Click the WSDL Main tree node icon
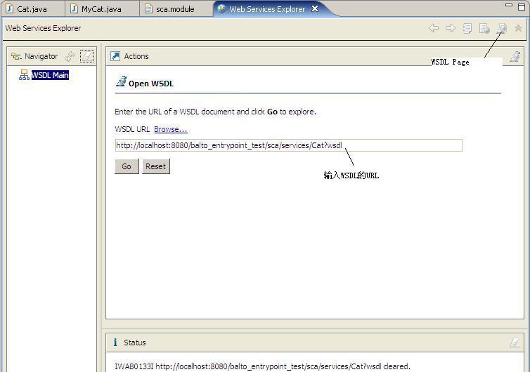 click(x=24, y=75)
